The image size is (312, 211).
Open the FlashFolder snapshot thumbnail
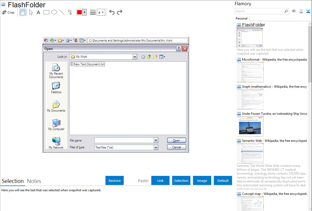click(250, 37)
